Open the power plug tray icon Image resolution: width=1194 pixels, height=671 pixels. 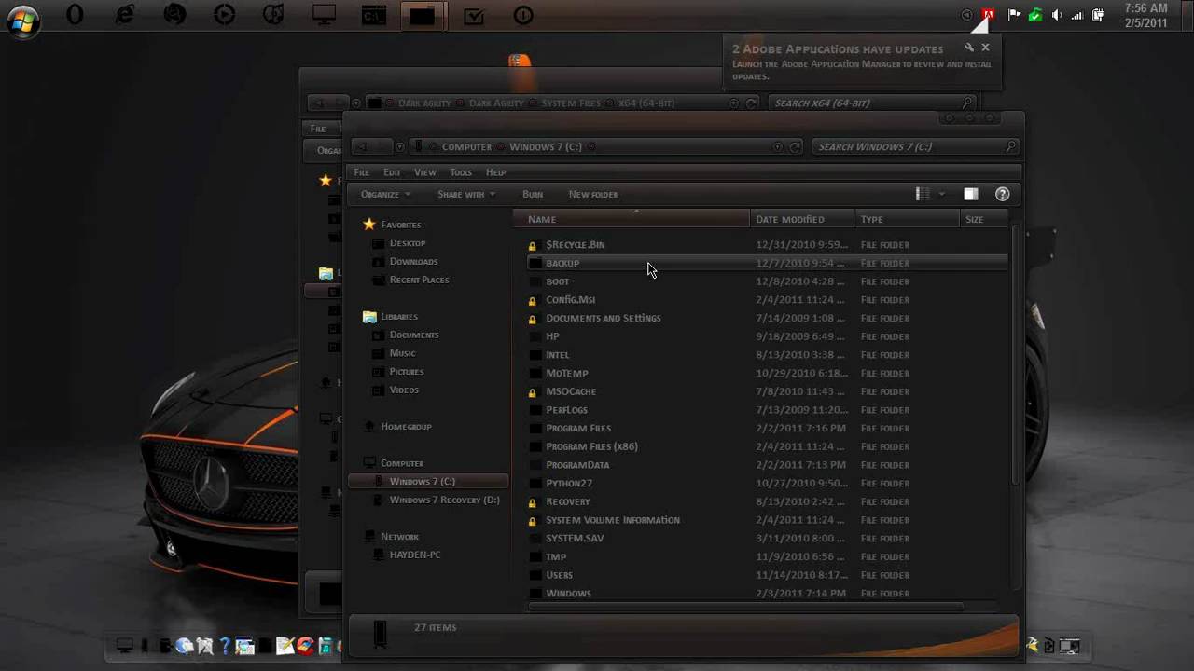click(1098, 15)
